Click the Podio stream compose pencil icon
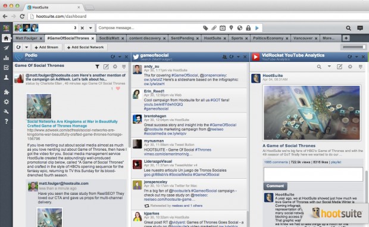The width and height of the screenshot is (369, 227). click(106, 67)
